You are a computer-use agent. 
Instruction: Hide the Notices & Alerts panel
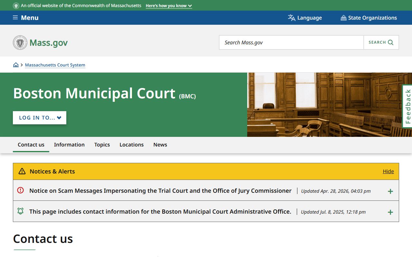388,171
